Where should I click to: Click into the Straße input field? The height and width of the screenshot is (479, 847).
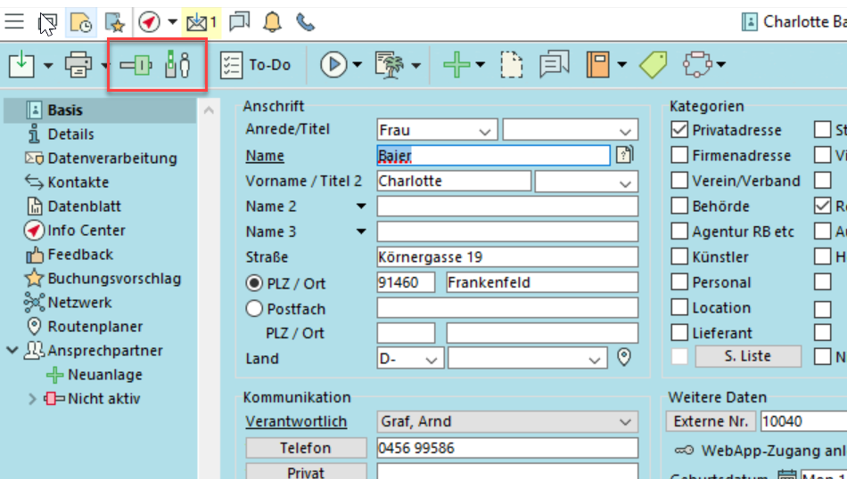[x=507, y=257]
